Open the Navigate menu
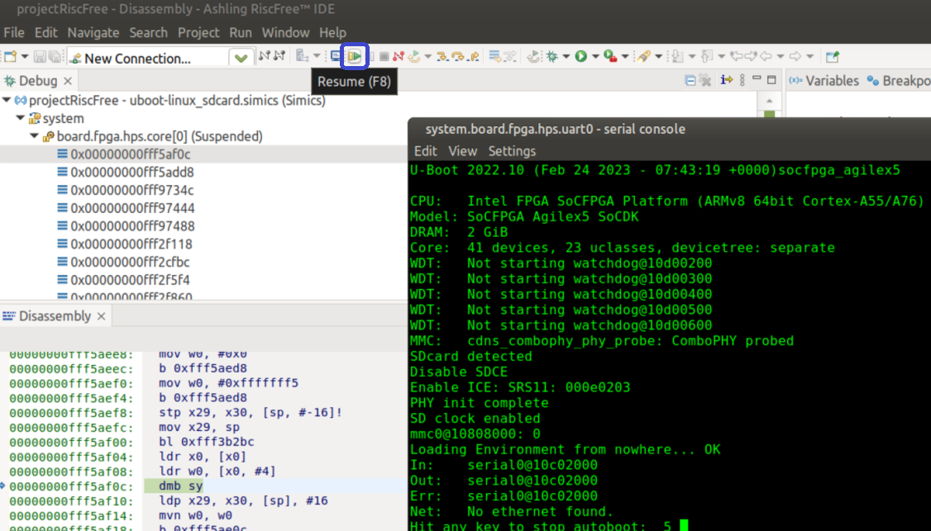The height and width of the screenshot is (531, 931). point(93,32)
